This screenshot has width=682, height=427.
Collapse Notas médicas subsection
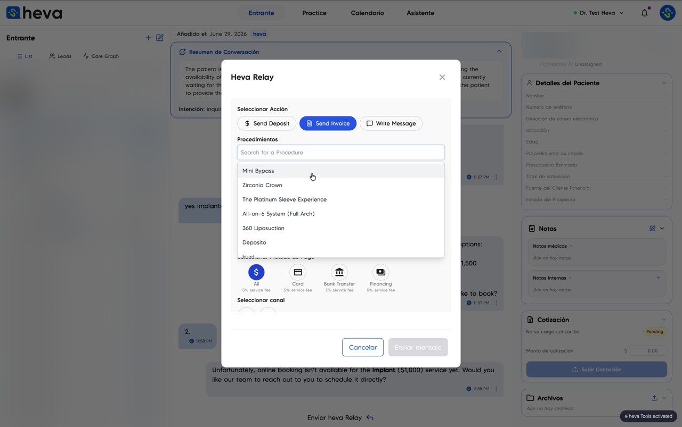571,246
